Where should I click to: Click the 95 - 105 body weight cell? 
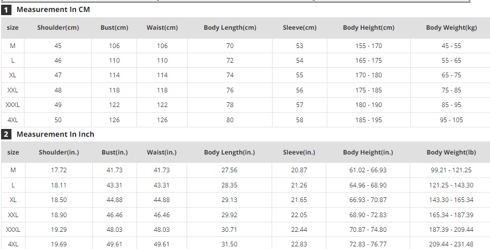tap(451, 120)
